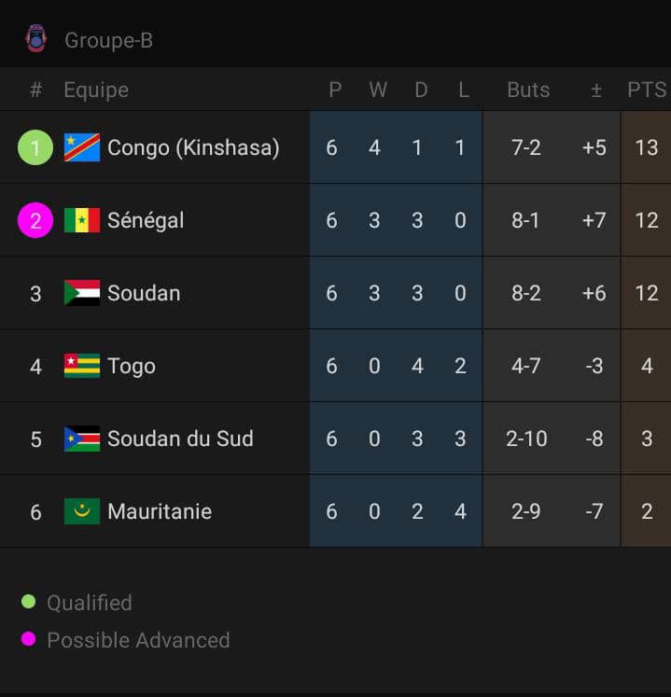Click the Sénégal flag icon
Screen dimensions: 671x697
click(82, 220)
